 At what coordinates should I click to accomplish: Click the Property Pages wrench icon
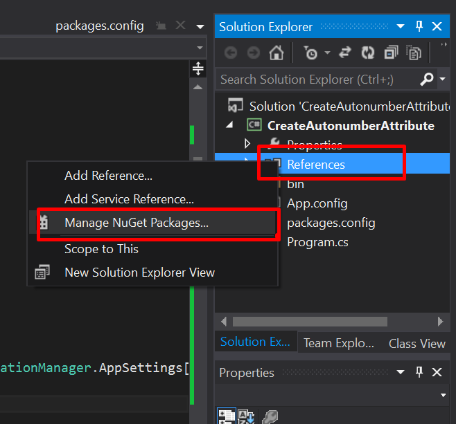[270, 416]
